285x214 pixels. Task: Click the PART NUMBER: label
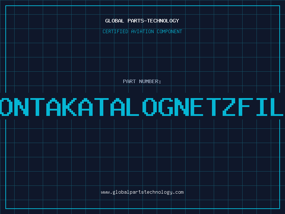pos(142,81)
